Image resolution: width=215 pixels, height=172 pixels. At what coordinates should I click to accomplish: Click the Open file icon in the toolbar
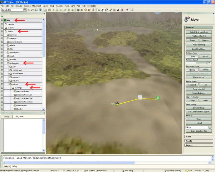tap(33, 10)
